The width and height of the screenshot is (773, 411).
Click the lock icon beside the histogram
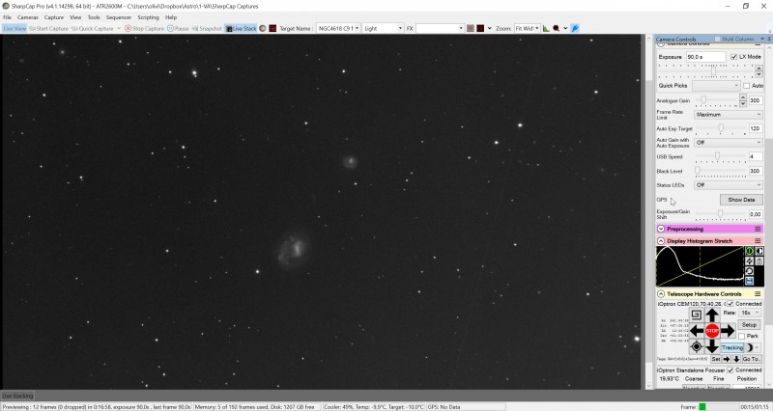point(759,260)
